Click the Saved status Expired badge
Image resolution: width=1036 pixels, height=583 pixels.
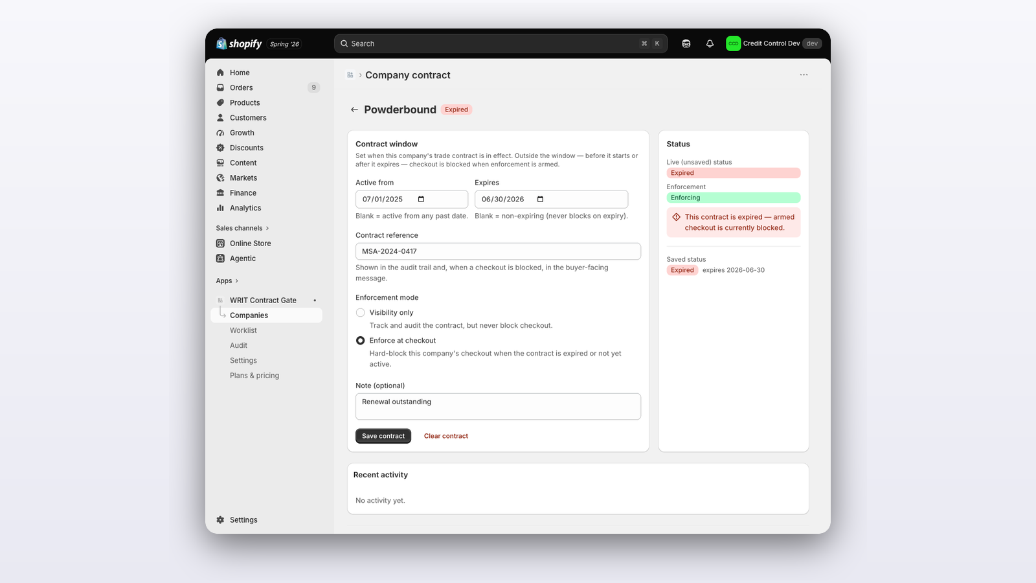682,270
